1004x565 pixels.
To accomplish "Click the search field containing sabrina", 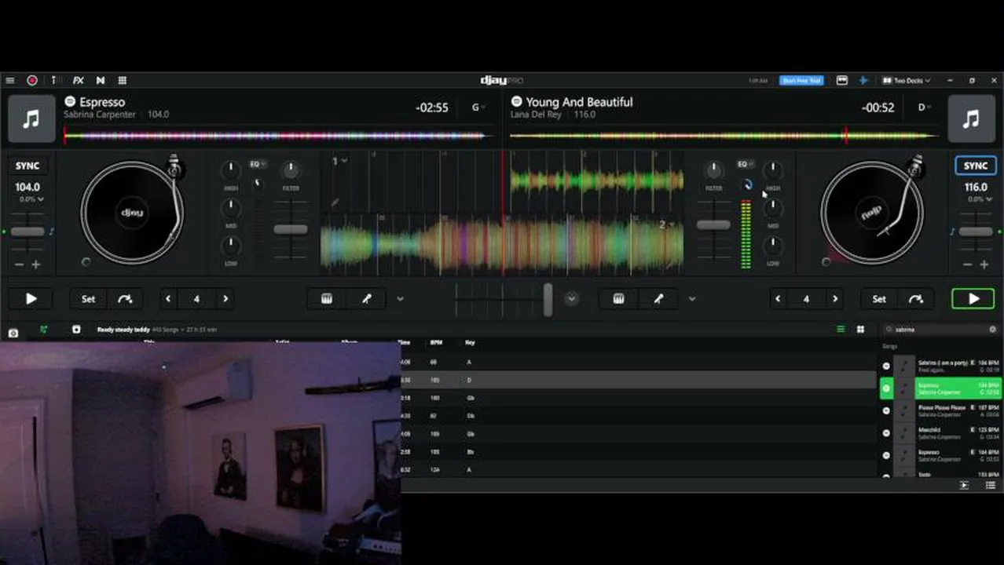I will tap(940, 330).
